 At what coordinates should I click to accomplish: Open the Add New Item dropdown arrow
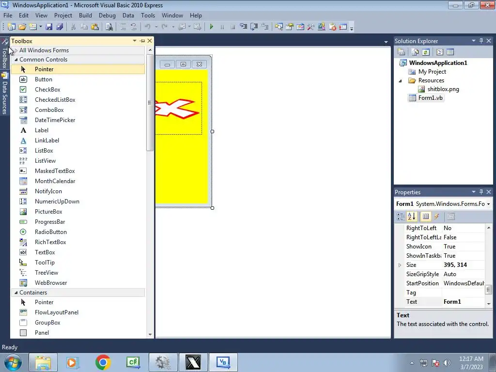41,27
